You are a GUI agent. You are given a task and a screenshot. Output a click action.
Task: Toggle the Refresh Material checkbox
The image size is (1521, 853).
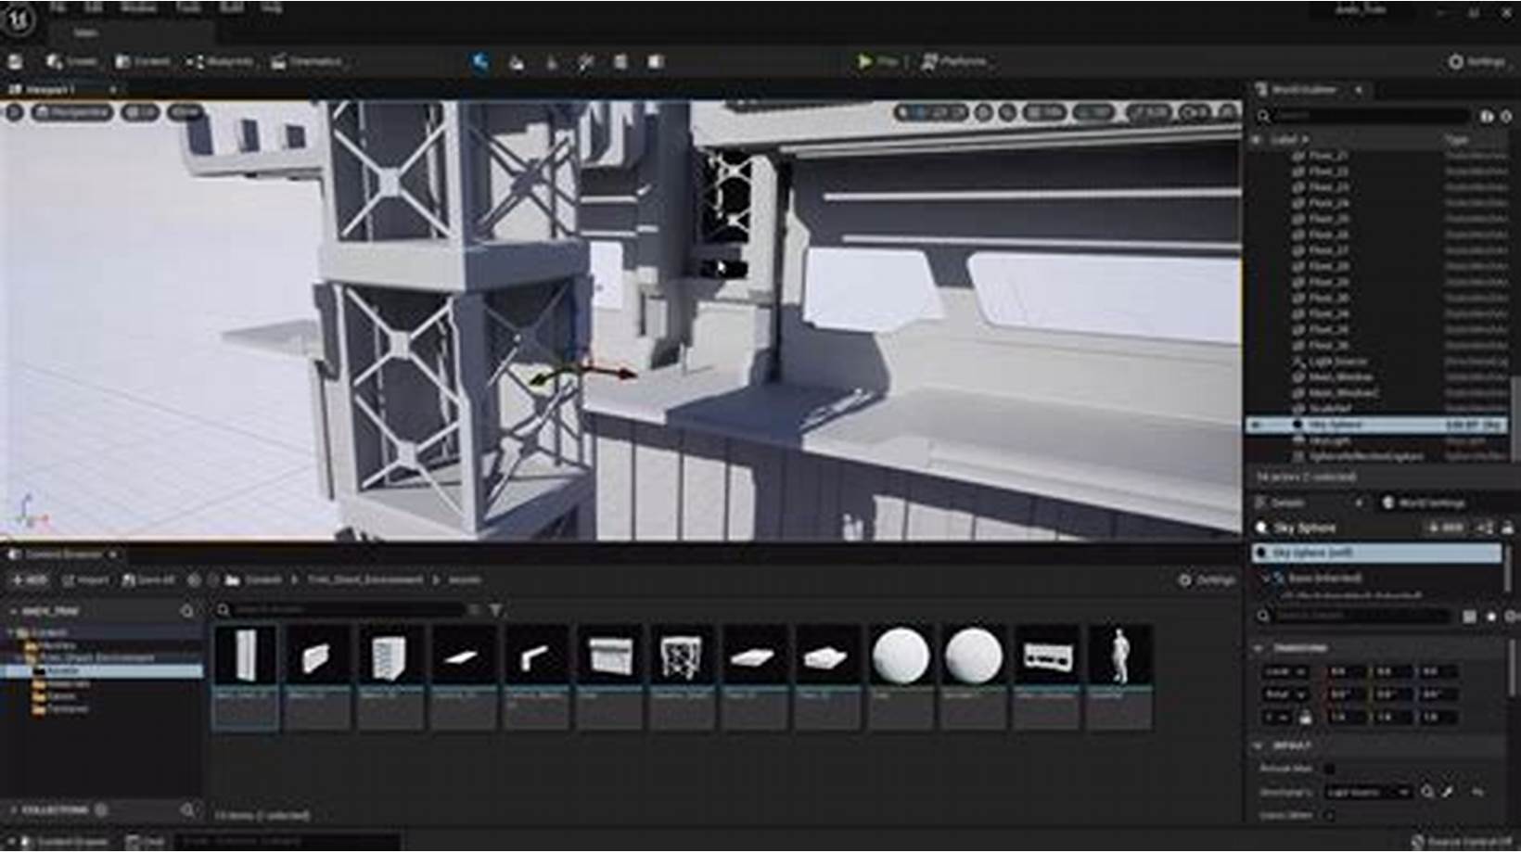pyautogui.click(x=1329, y=769)
